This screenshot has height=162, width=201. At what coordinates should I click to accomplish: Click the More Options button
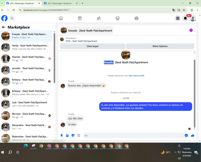pos(160,46)
